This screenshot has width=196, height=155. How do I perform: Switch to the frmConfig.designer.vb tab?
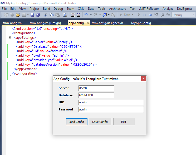[107, 23]
